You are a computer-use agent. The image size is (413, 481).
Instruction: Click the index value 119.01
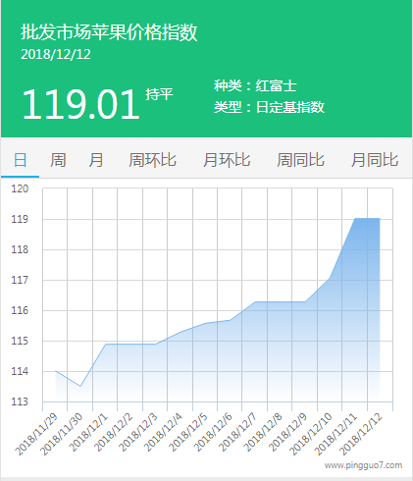tap(80, 105)
